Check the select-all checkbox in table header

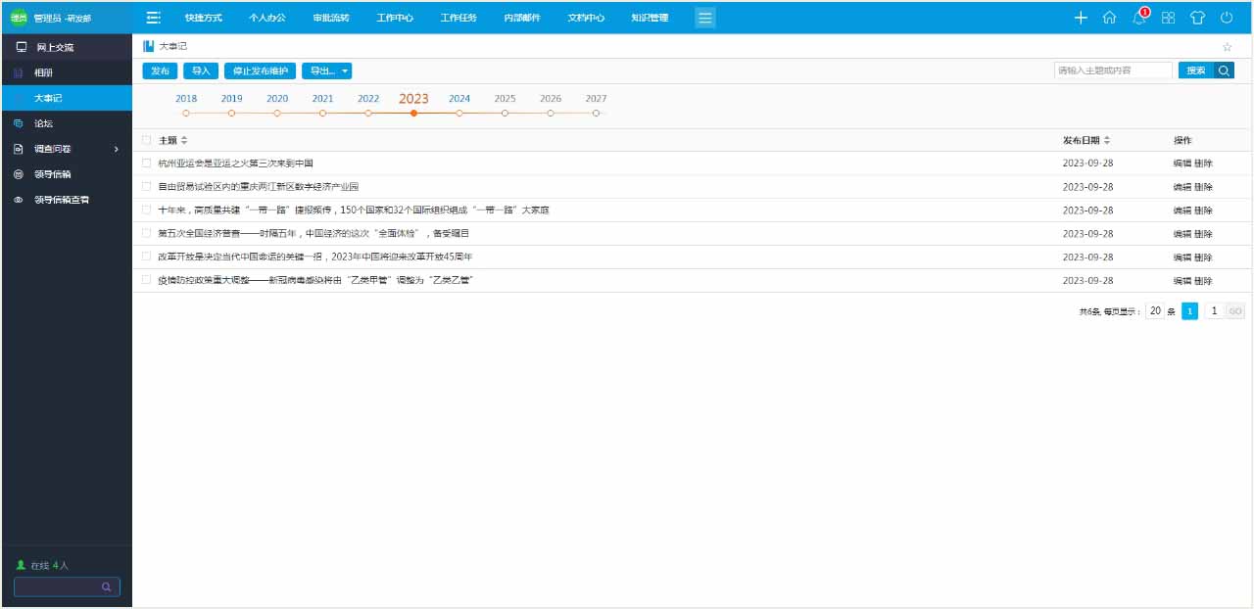[147, 139]
